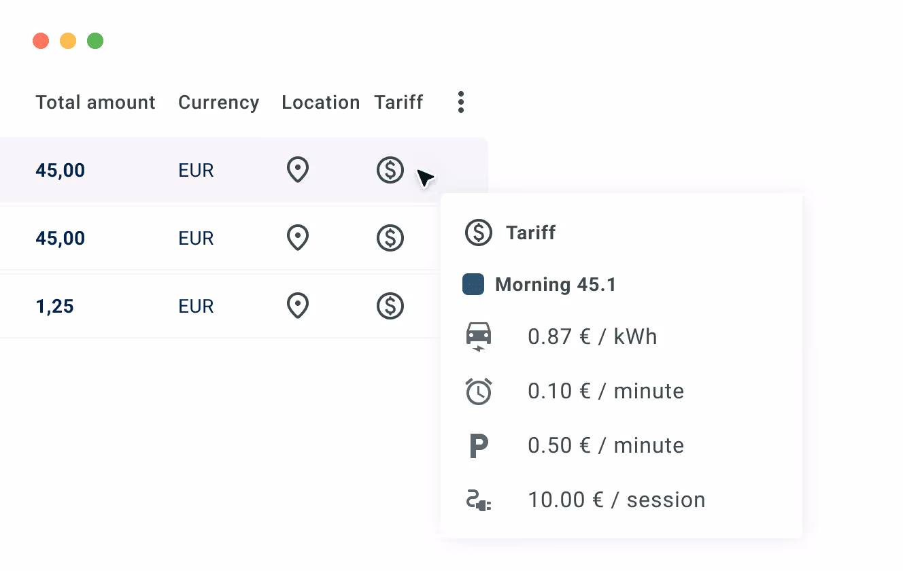
Task: Expand the Tariff popup entry for Morning 45.1
Action: (x=555, y=284)
